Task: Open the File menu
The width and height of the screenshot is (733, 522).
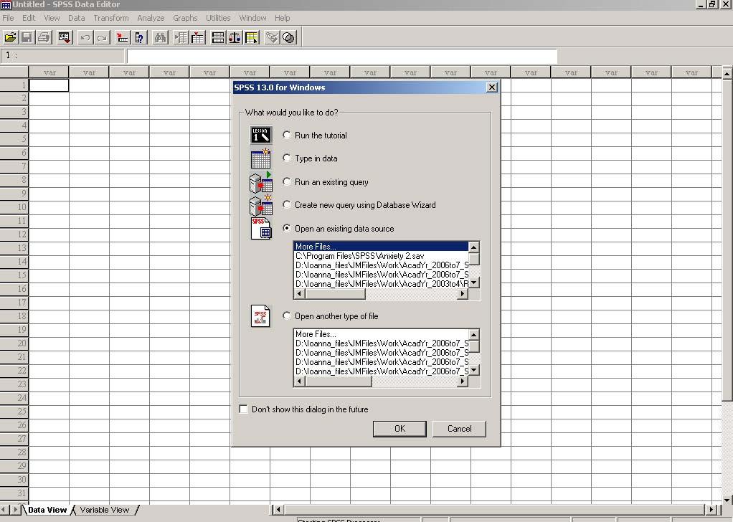Action: click(x=9, y=18)
